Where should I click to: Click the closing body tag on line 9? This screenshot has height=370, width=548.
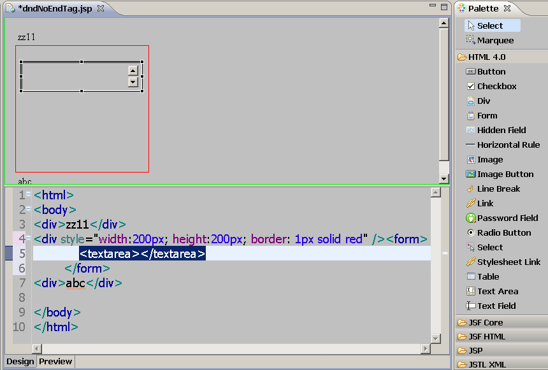coord(57,312)
